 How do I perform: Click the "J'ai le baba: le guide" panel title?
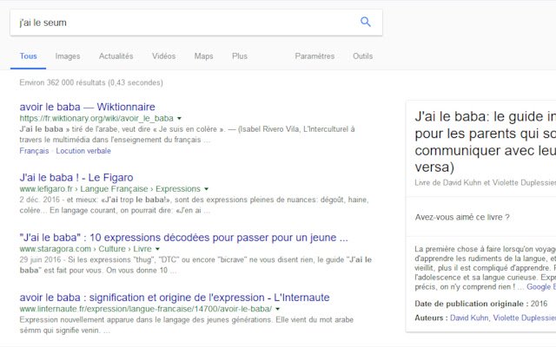[x=486, y=141]
